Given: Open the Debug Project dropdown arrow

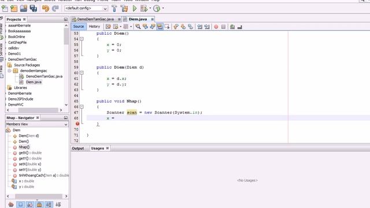Looking at the screenshot, I should [150, 9].
